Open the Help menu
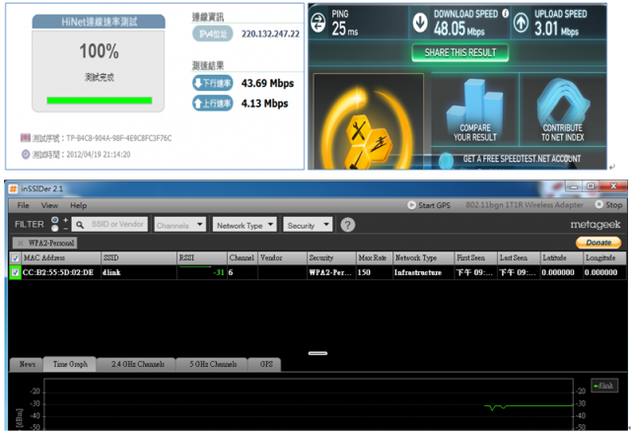 [79, 205]
